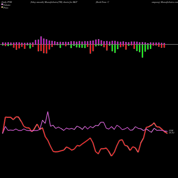178x178 pixels.
Task: Select the Price legend label
Action: coord(6,8)
